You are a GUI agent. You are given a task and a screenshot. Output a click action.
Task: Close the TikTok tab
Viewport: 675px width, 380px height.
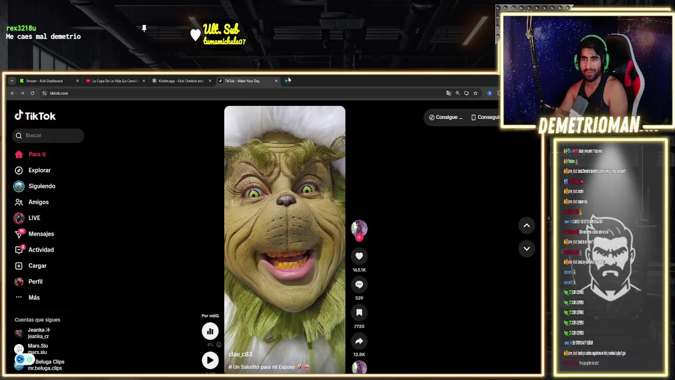(x=276, y=81)
